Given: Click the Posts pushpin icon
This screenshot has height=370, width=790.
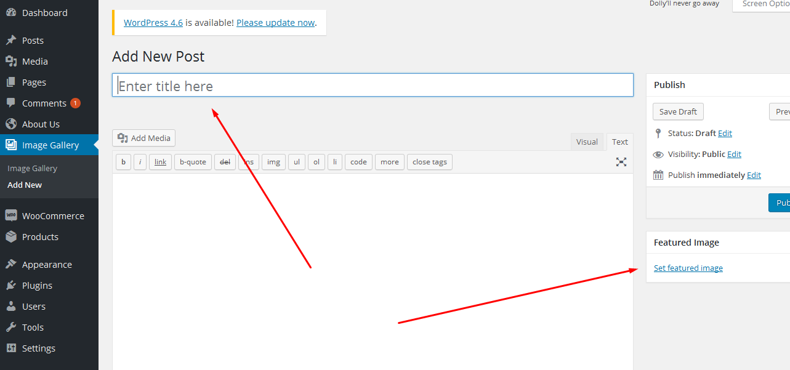Looking at the screenshot, I should (11, 41).
